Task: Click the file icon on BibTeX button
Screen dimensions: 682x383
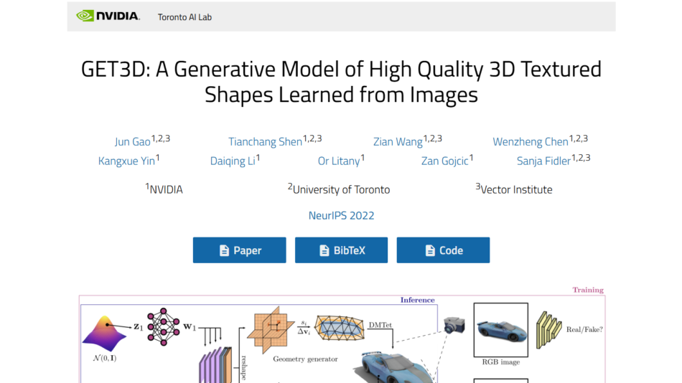Action: (324, 250)
